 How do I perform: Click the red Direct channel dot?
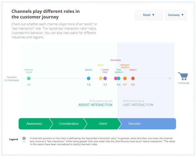133,78
